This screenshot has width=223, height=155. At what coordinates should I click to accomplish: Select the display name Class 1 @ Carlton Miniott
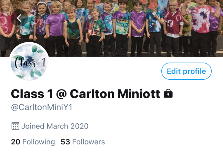pos(85,94)
